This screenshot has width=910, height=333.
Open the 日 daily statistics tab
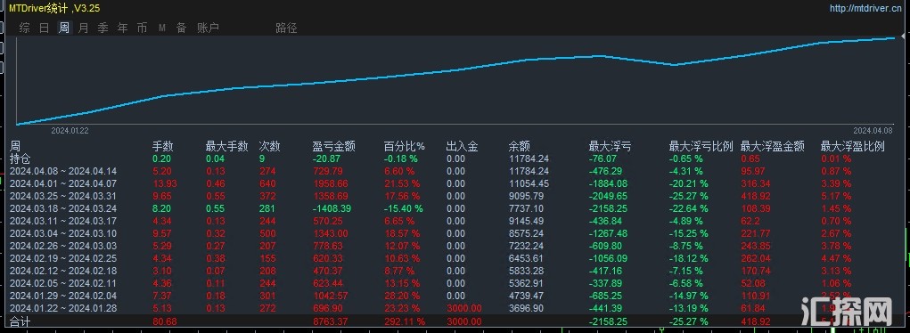click(x=44, y=28)
